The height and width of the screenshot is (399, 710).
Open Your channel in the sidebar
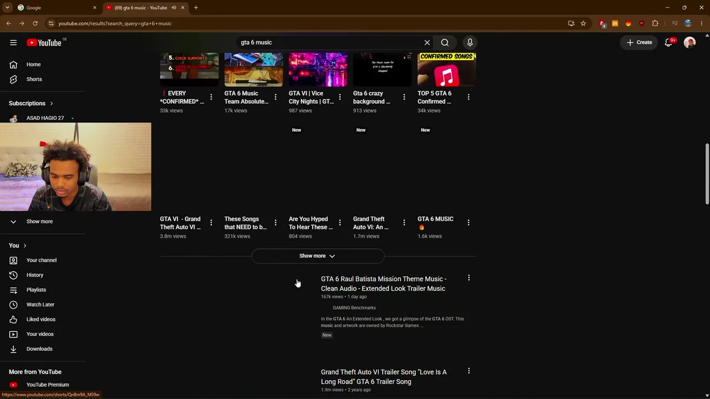[x=43, y=260]
